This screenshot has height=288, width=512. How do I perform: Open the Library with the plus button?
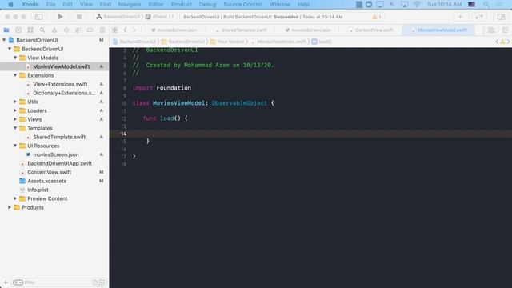461,17
